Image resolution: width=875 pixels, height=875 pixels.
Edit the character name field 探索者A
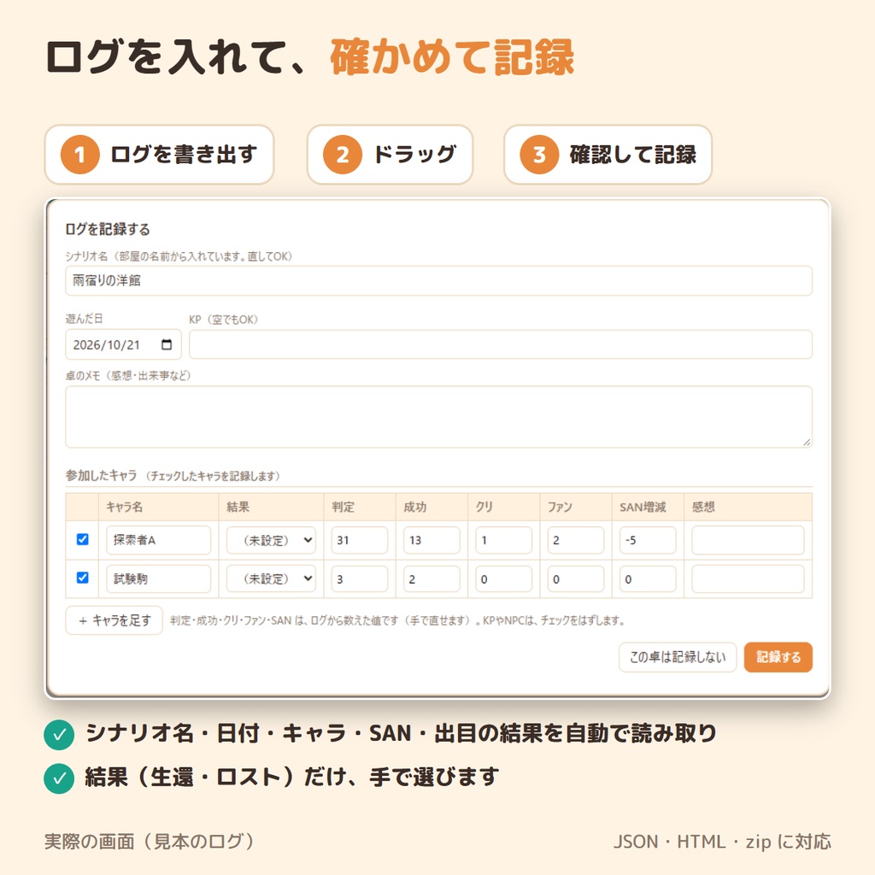point(158,540)
